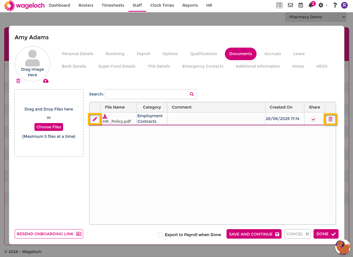Open the Payroll tab
This screenshot has width=353, height=257.
click(143, 54)
